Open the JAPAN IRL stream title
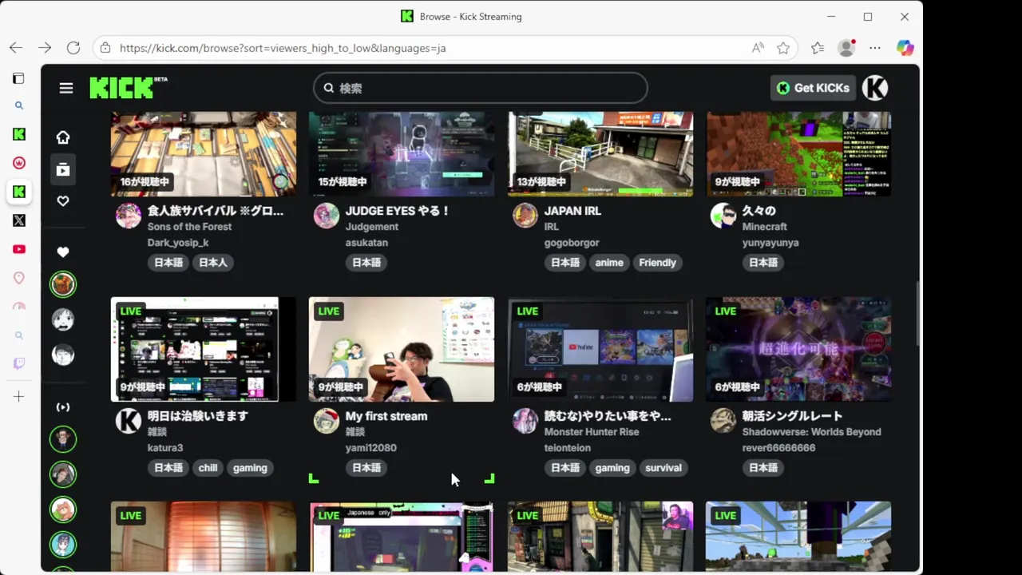This screenshot has width=1022, height=575. [x=572, y=211]
